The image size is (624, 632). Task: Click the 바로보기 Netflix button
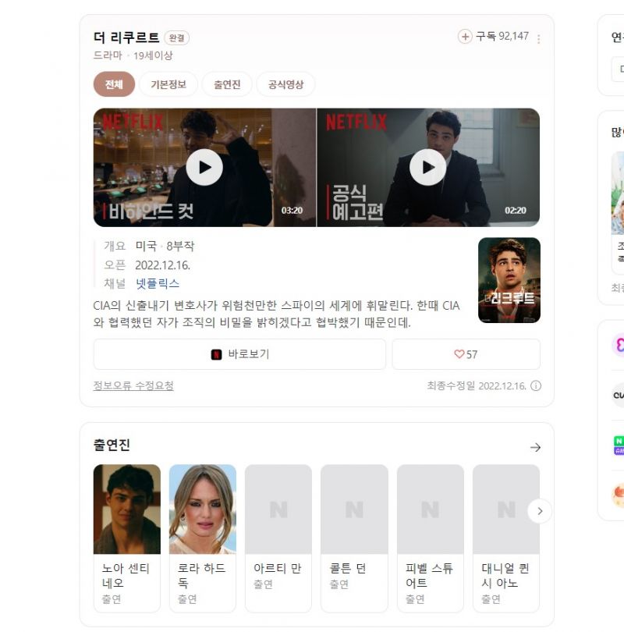[239, 354]
